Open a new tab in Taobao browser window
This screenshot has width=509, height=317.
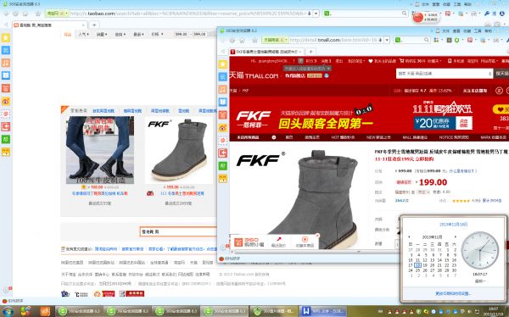pyautogui.click(x=94, y=25)
